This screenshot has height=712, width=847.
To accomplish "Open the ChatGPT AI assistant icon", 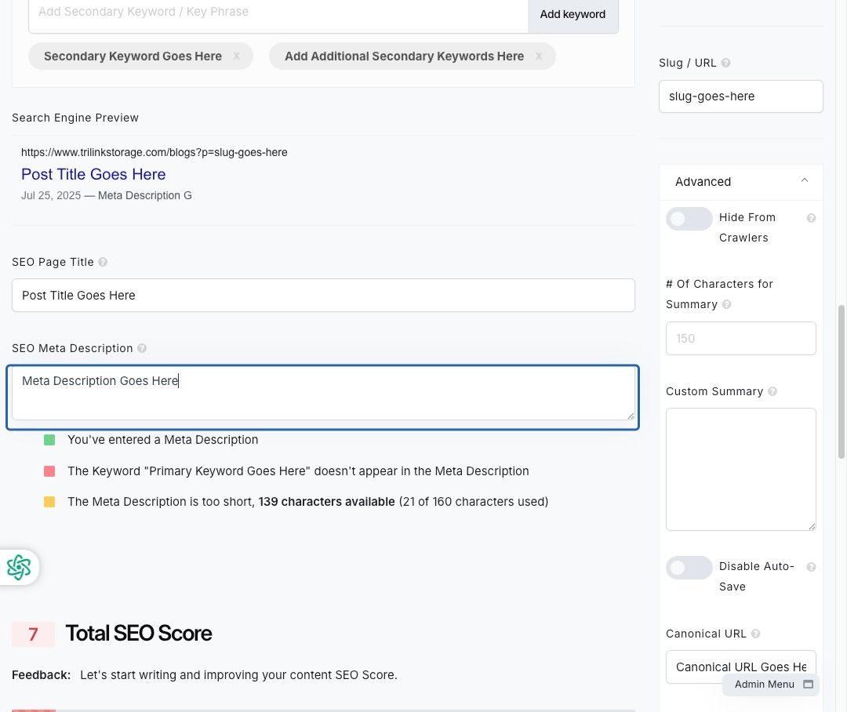I will 19,567.
